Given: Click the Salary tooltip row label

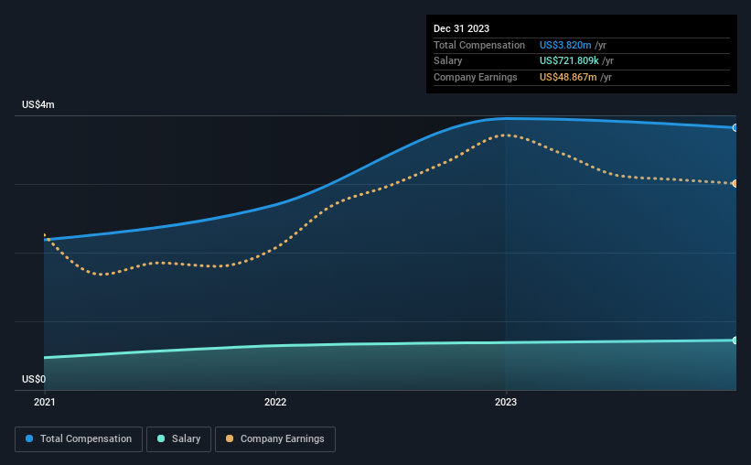Looking at the screenshot, I should 448,61.
